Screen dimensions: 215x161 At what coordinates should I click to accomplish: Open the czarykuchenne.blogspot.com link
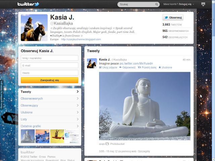[81, 40]
